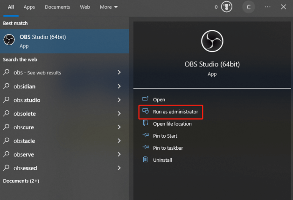The image size is (293, 200).
Task: Open the three-dots options menu
Action: [x=268, y=7]
